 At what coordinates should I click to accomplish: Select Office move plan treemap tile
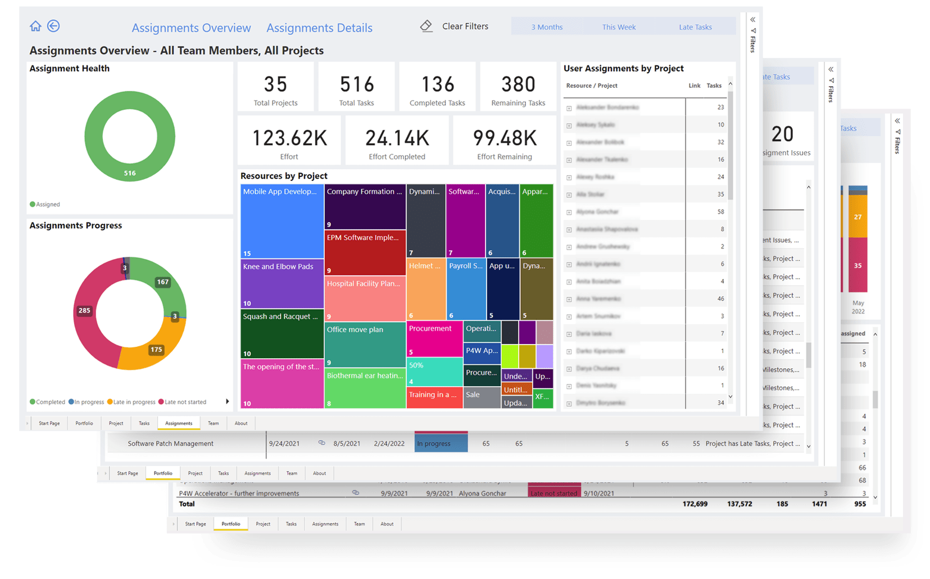point(365,345)
